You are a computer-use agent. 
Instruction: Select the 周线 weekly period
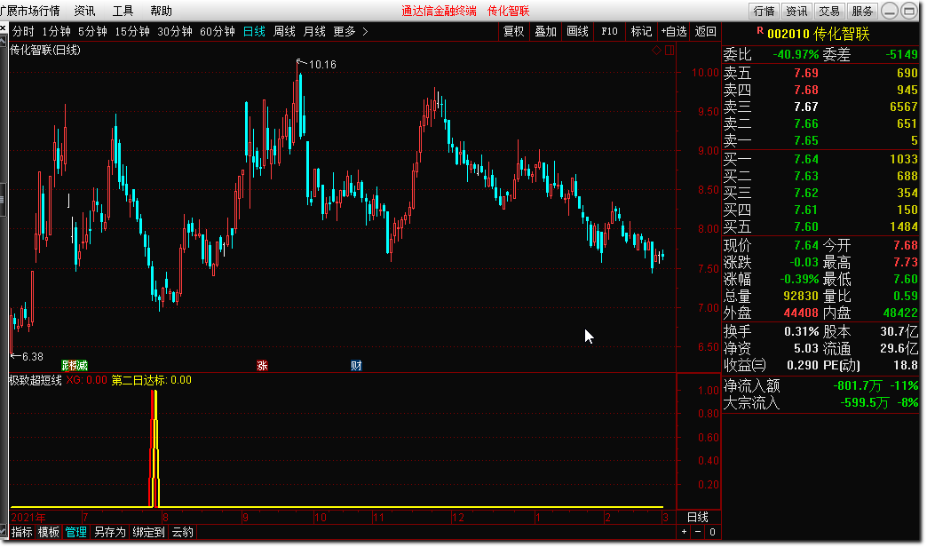point(284,31)
